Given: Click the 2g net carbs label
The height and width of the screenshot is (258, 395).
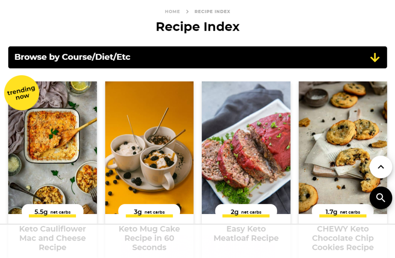Looking at the screenshot, I should 246,212.
